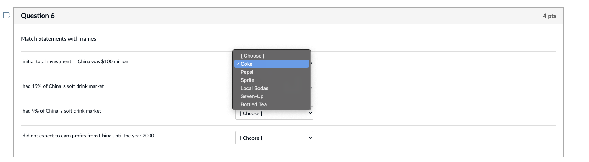Click arrow edge of 19% market dropdown

click(312, 88)
